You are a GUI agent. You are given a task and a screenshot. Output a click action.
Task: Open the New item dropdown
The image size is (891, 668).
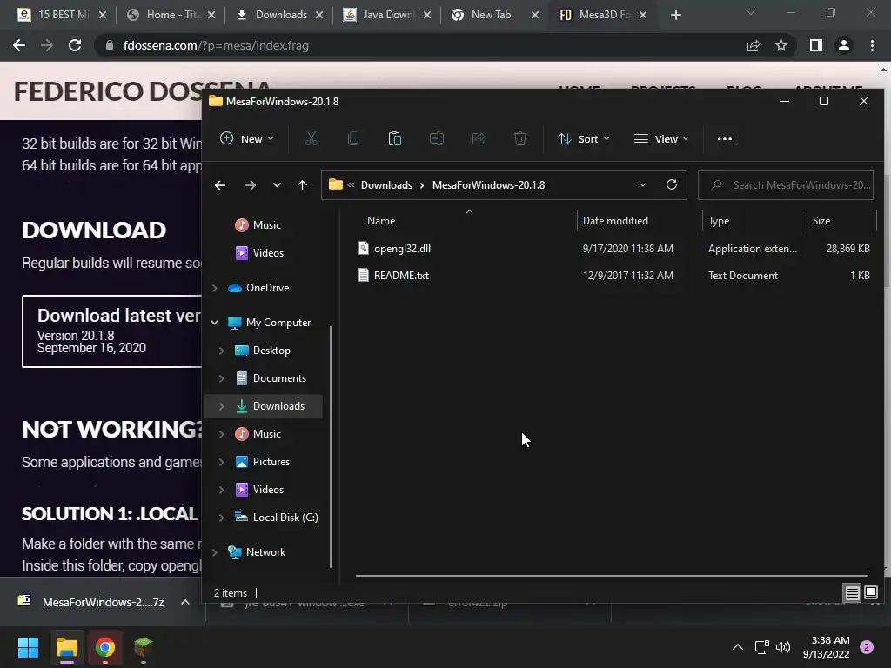[246, 138]
